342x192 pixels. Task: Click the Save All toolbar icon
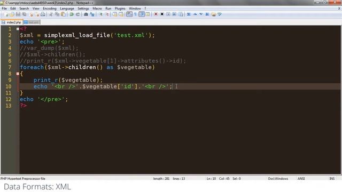[x=25, y=14]
